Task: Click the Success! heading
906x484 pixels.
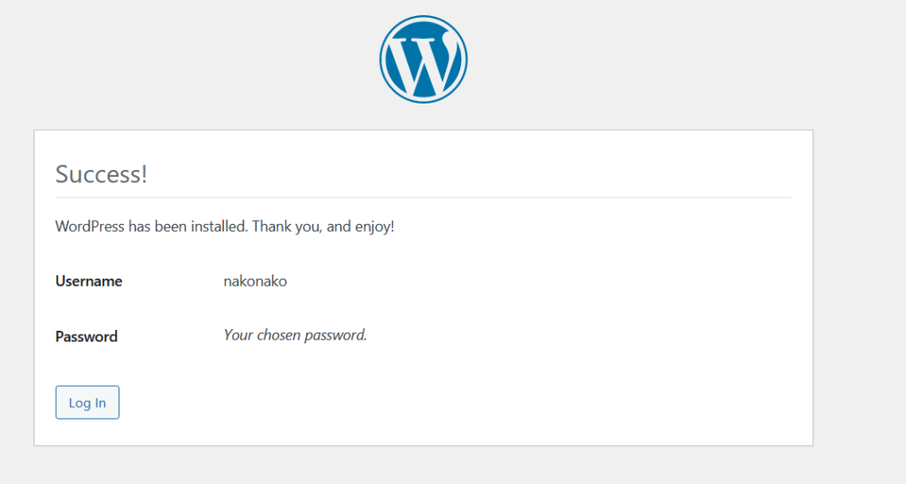Action: click(101, 173)
